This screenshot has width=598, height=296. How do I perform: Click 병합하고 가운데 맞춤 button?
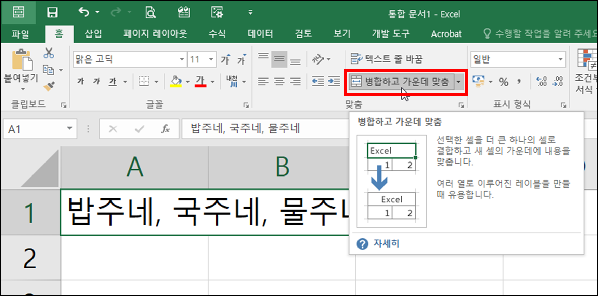(x=401, y=82)
